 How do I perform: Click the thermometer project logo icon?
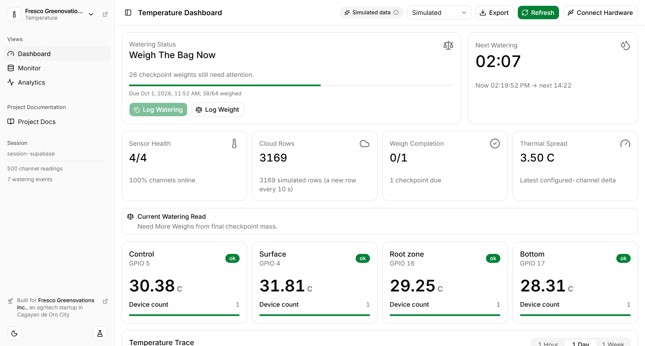point(14,14)
